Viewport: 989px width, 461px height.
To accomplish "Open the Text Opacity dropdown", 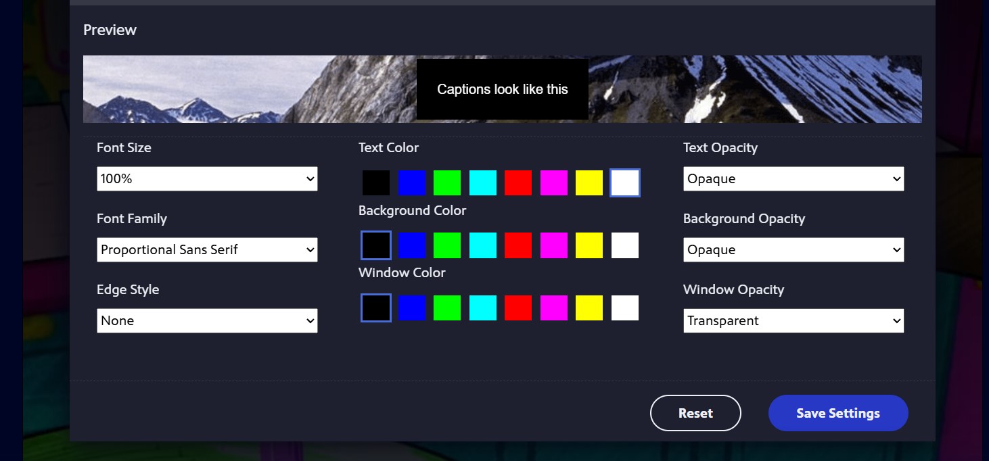I will point(793,179).
